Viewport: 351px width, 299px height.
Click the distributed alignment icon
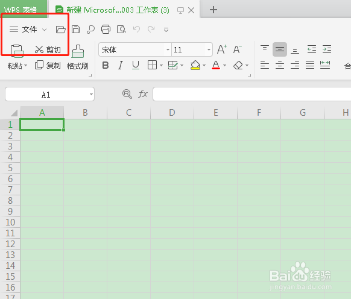click(325, 65)
